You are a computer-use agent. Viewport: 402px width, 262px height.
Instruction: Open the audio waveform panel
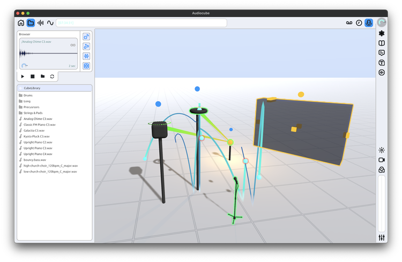click(41, 23)
